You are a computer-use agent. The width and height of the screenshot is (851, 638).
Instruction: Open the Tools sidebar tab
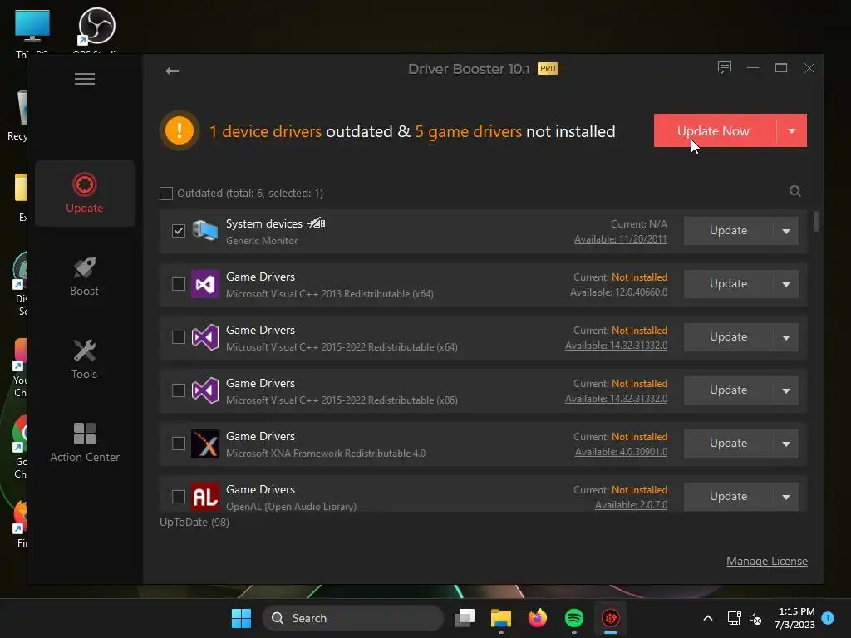pos(85,359)
